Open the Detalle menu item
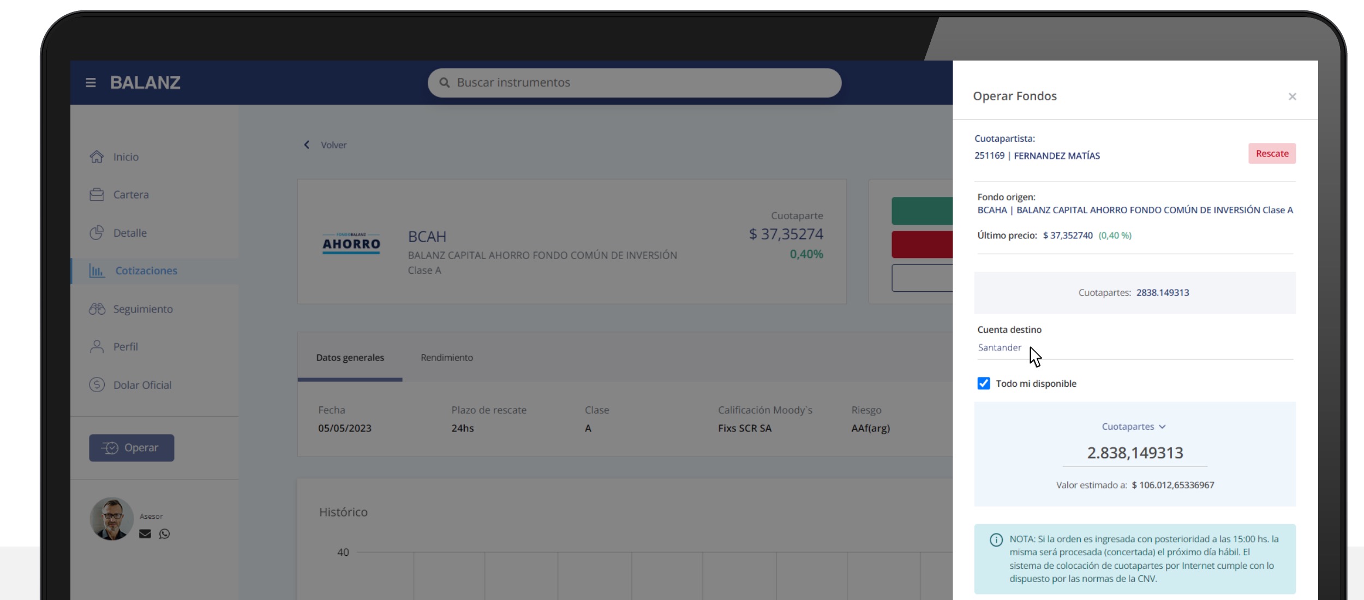The width and height of the screenshot is (1364, 600). [130, 232]
